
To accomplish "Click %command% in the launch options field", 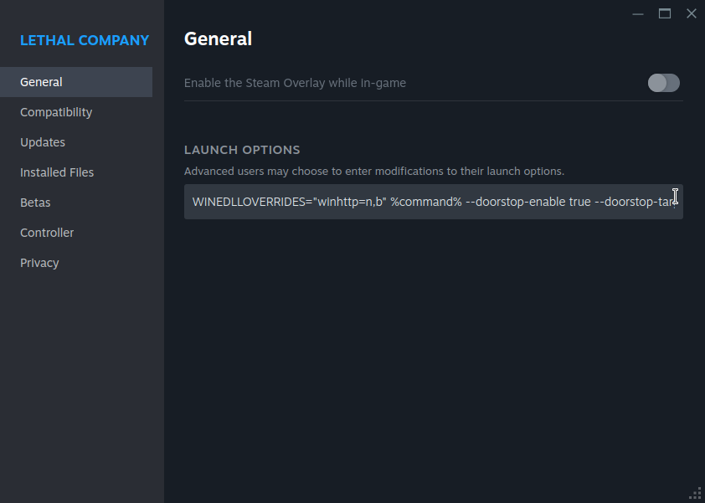I will pos(426,203).
